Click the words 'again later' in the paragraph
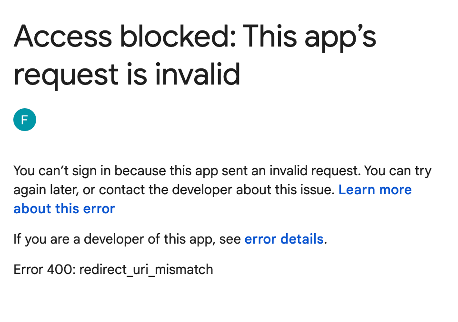The height and width of the screenshot is (322, 458). tap(45, 190)
